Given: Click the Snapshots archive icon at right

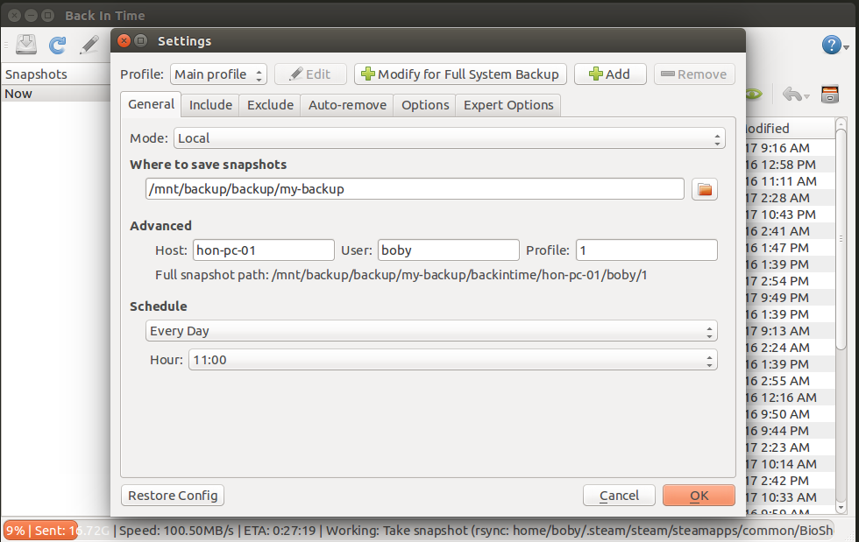Looking at the screenshot, I should [830, 95].
